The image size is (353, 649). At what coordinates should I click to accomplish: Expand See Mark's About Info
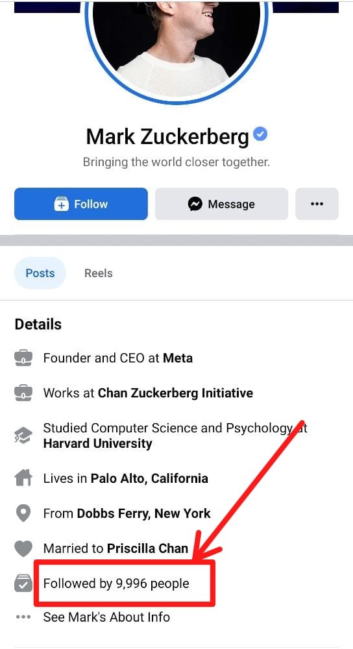click(x=106, y=617)
